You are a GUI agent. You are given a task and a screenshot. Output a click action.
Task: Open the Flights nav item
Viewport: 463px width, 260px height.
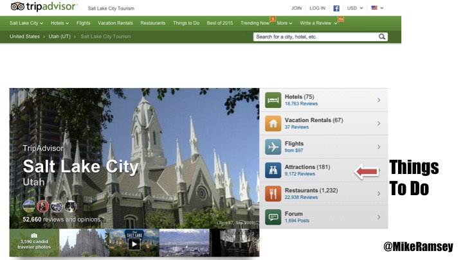[x=83, y=23]
